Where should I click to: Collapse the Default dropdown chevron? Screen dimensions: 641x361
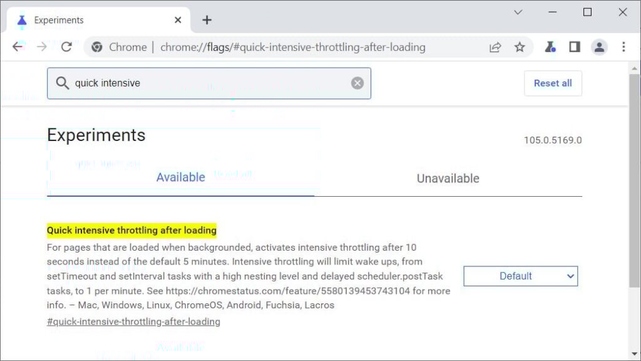pyautogui.click(x=570, y=276)
